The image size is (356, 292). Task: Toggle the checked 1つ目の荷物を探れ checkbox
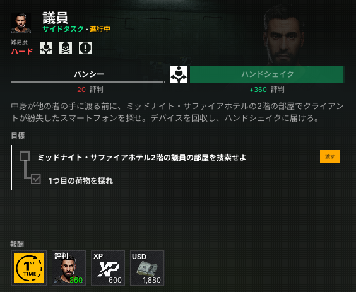(x=36, y=179)
